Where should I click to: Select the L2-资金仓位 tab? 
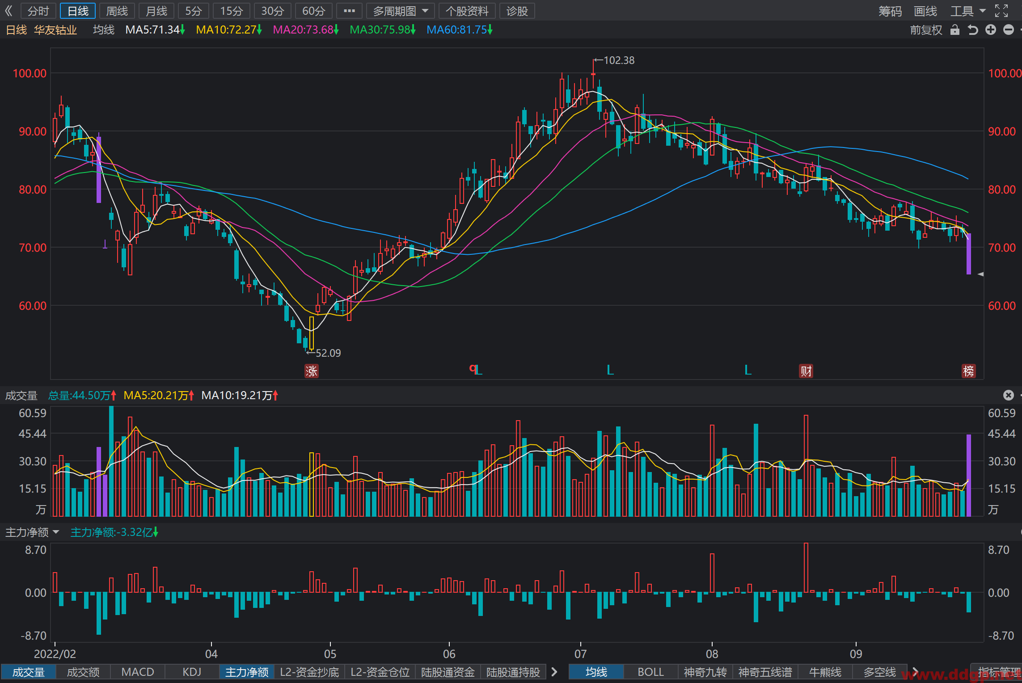point(380,672)
